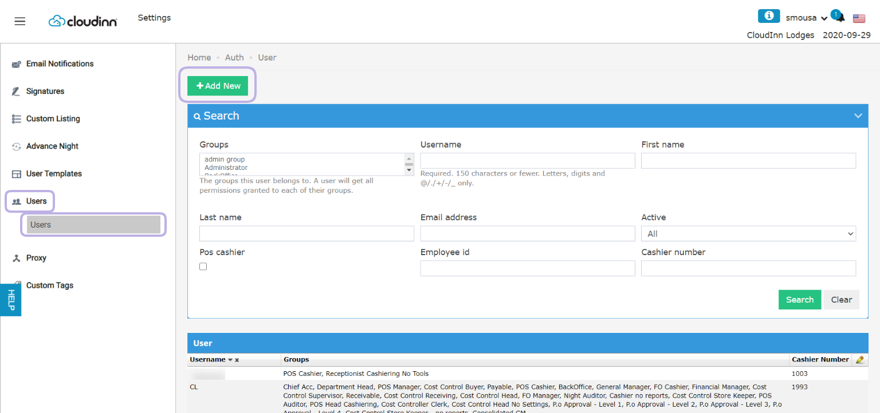Click 'POS Cashier, Receptionist Cashiering No Tools' cell
Screen dimensions: 880x413
tap(356, 374)
